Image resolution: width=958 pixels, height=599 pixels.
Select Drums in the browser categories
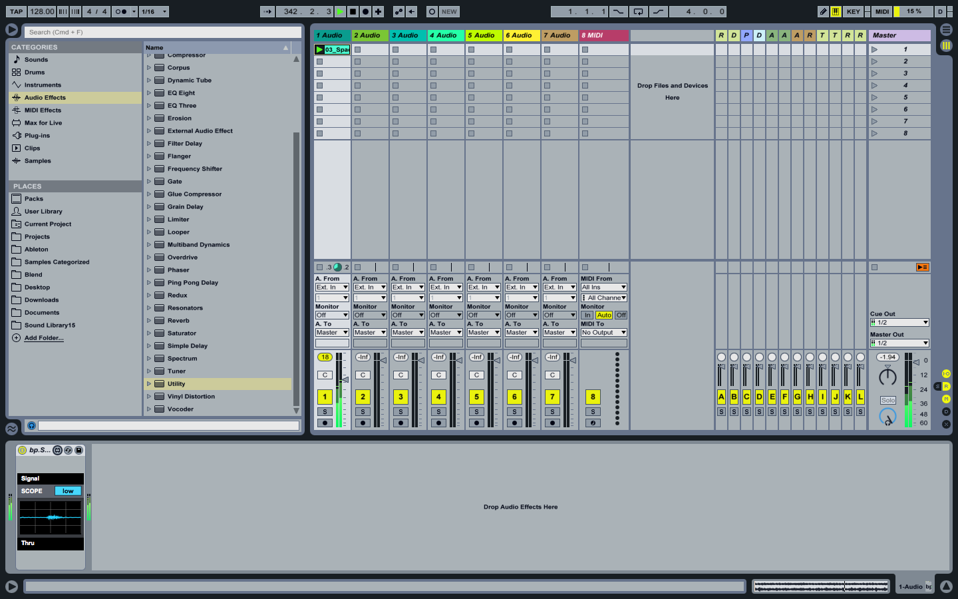coord(35,73)
